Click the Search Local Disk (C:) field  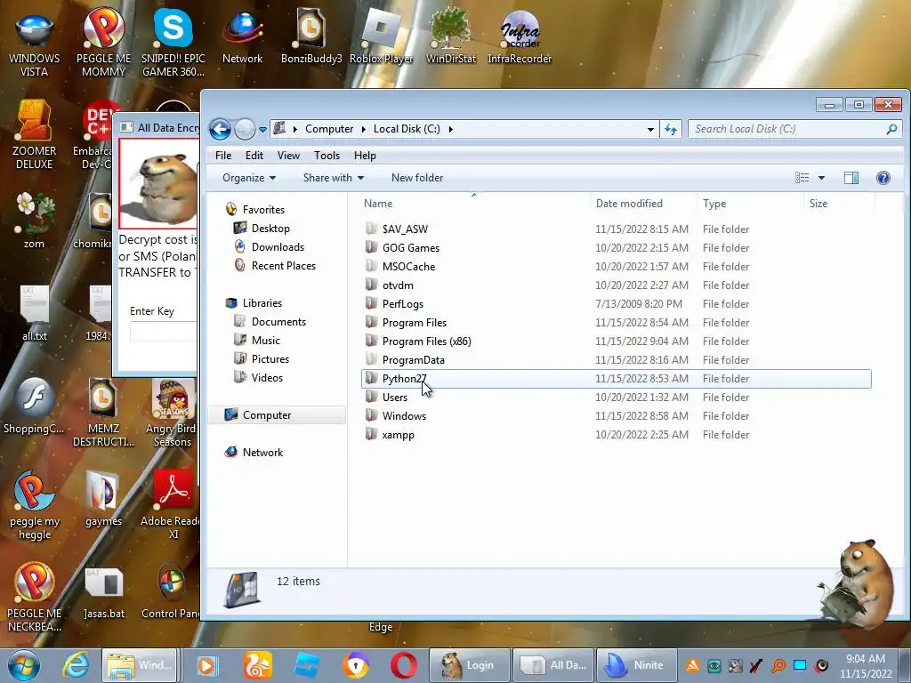click(794, 129)
